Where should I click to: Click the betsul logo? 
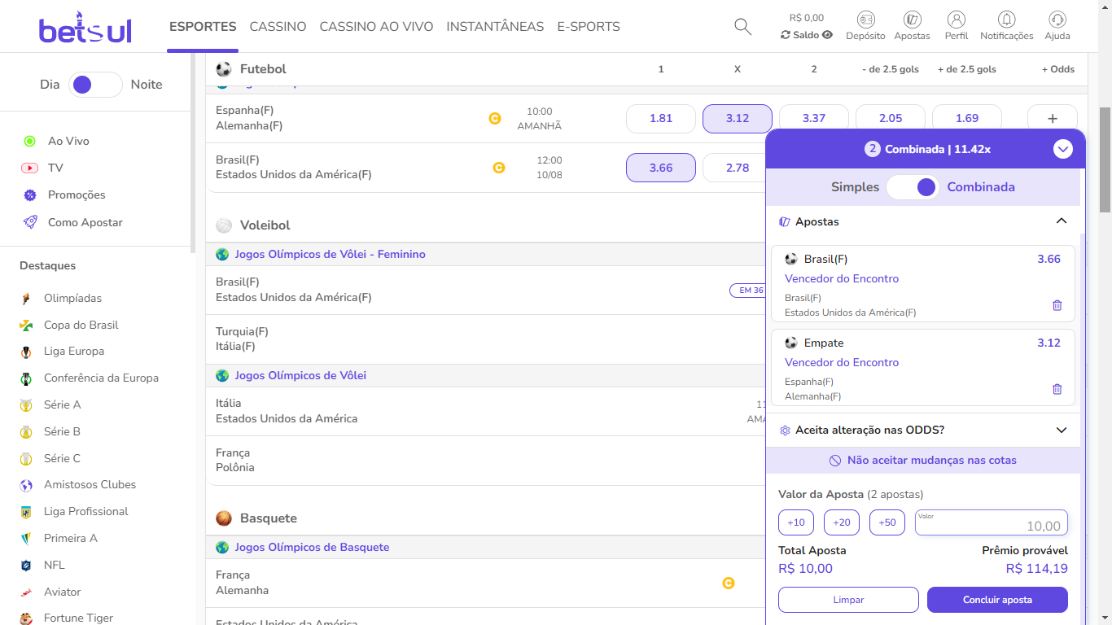85,28
